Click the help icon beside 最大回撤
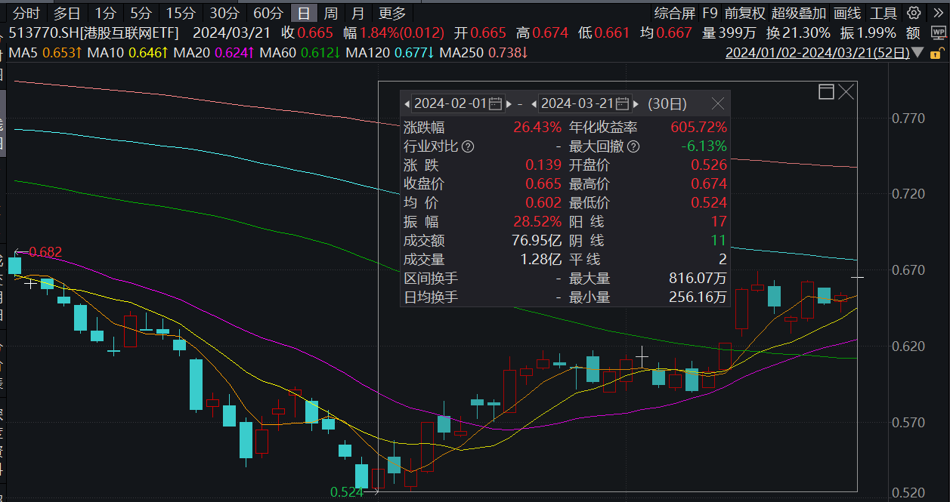 coord(633,146)
